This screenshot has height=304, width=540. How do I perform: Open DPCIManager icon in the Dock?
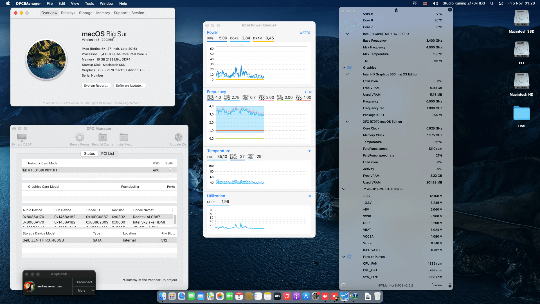pos(354,296)
